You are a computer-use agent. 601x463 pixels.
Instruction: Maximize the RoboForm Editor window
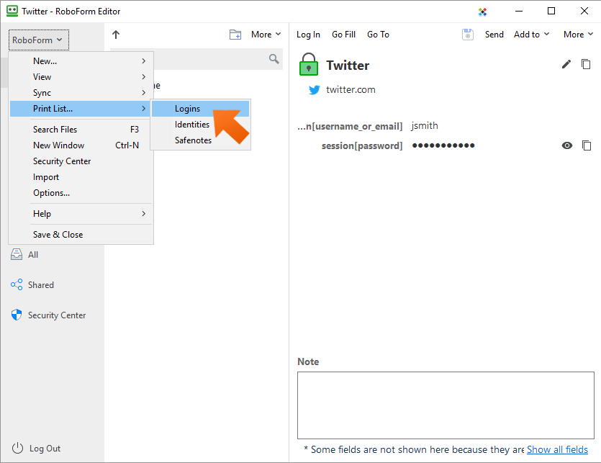point(551,11)
